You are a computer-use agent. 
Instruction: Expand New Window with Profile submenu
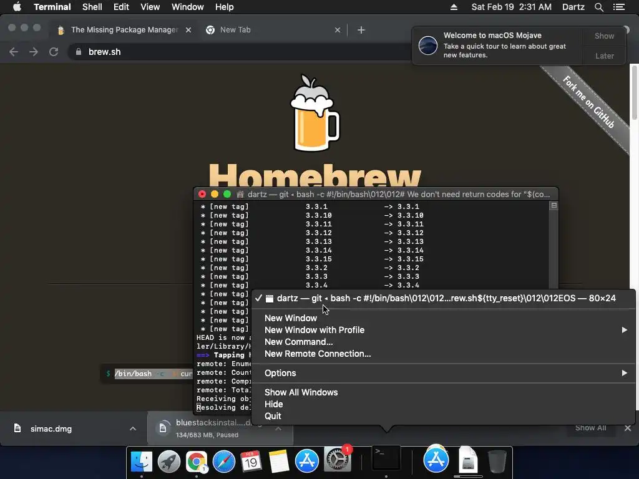click(443, 330)
